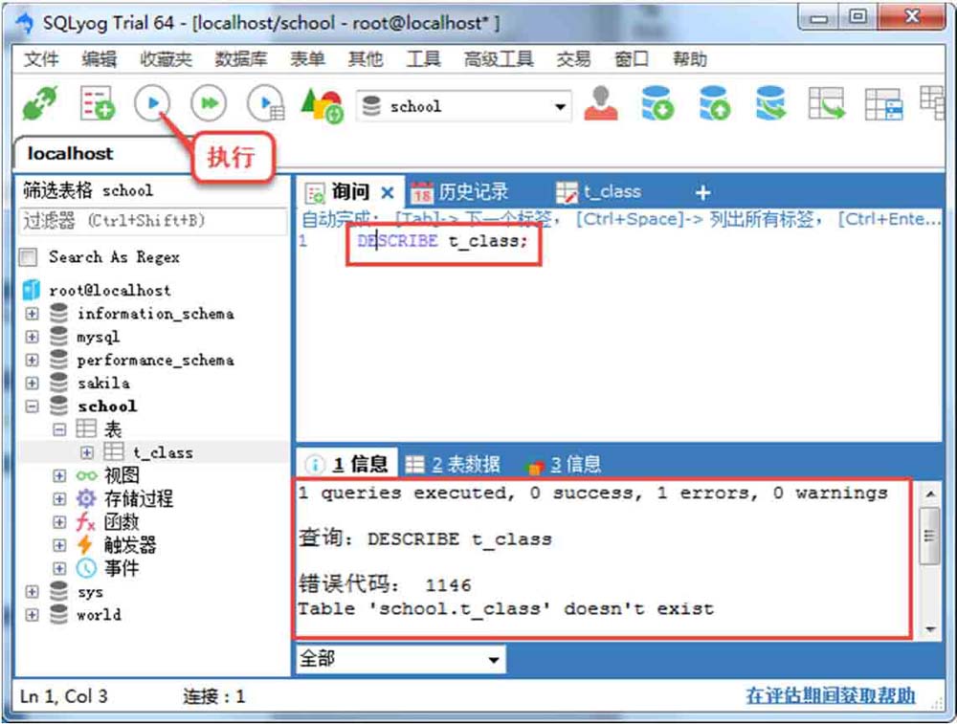
Task: Open user manager person icon
Action: pos(601,103)
